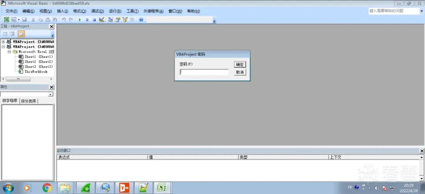The width and height of the screenshot is (425, 194).
Task: Close the project explorer panel
Action: point(52,27)
